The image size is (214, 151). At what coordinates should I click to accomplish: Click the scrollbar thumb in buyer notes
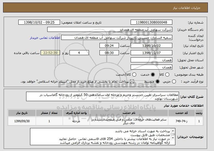click(173, 134)
